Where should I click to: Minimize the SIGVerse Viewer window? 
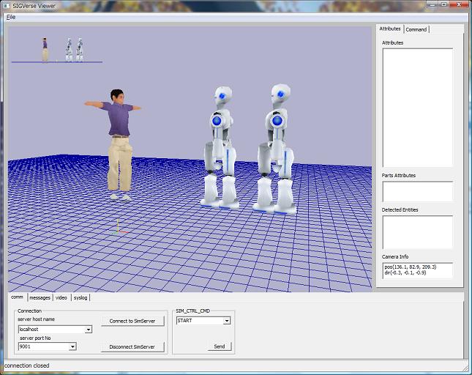[x=432, y=4]
